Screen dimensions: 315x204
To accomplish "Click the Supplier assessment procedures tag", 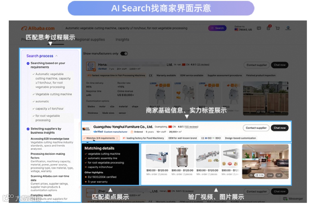I will (x=225, y=75).
